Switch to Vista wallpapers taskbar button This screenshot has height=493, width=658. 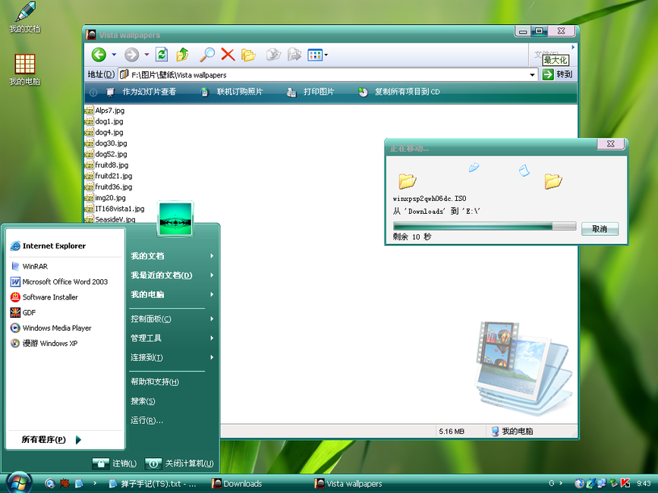[348, 483]
